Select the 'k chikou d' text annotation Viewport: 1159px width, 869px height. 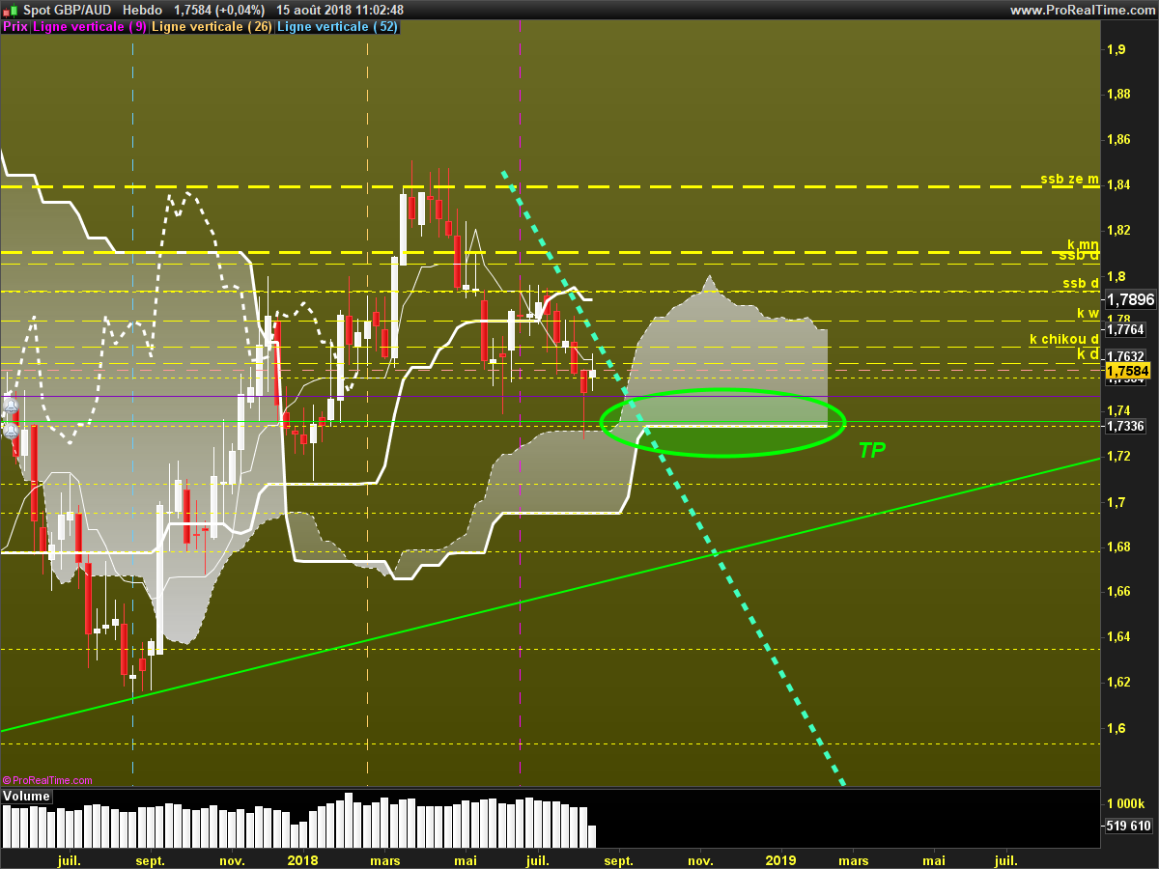pyautogui.click(x=1064, y=339)
